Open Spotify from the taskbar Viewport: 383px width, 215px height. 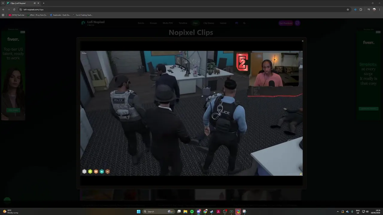point(192,211)
